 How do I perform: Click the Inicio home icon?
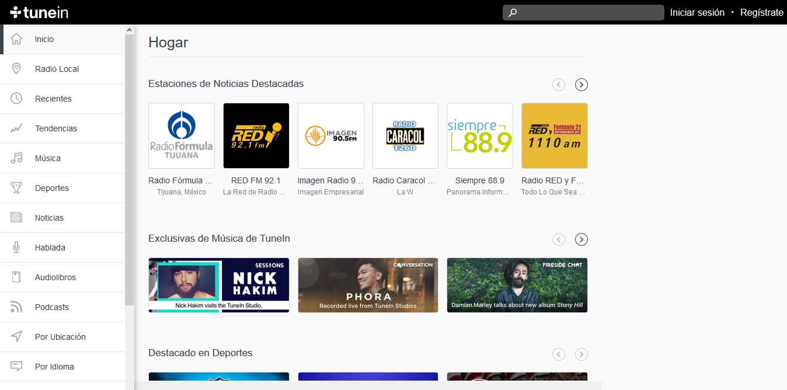(16, 39)
